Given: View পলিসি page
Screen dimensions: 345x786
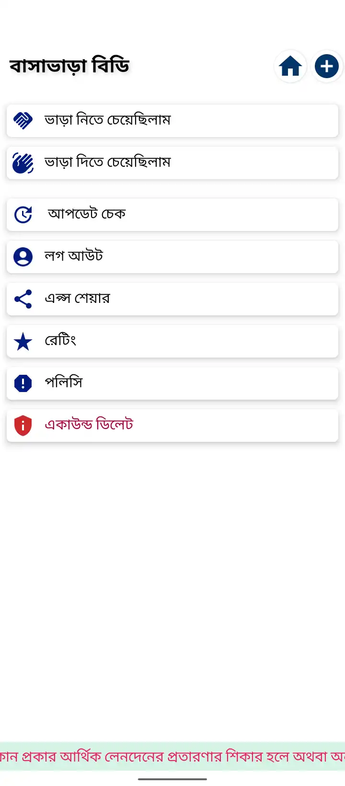Looking at the screenshot, I should (x=64, y=383).
